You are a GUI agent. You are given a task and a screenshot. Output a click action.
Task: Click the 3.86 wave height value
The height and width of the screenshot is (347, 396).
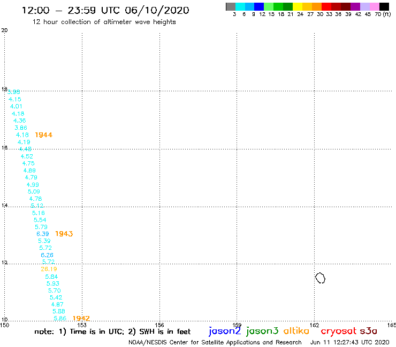pos(21,128)
